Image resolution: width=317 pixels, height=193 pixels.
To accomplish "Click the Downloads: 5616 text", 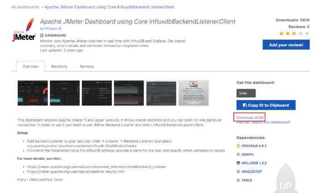I will (293, 20).
